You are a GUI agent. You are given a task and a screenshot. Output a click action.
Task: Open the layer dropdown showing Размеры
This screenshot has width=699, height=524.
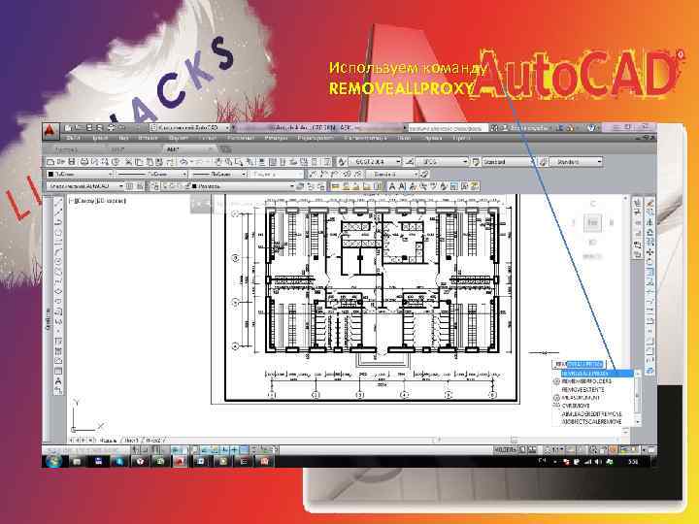(242, 186)
